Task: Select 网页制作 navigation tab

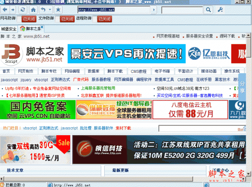Action: pyautogui.click(x=26, y=71)
